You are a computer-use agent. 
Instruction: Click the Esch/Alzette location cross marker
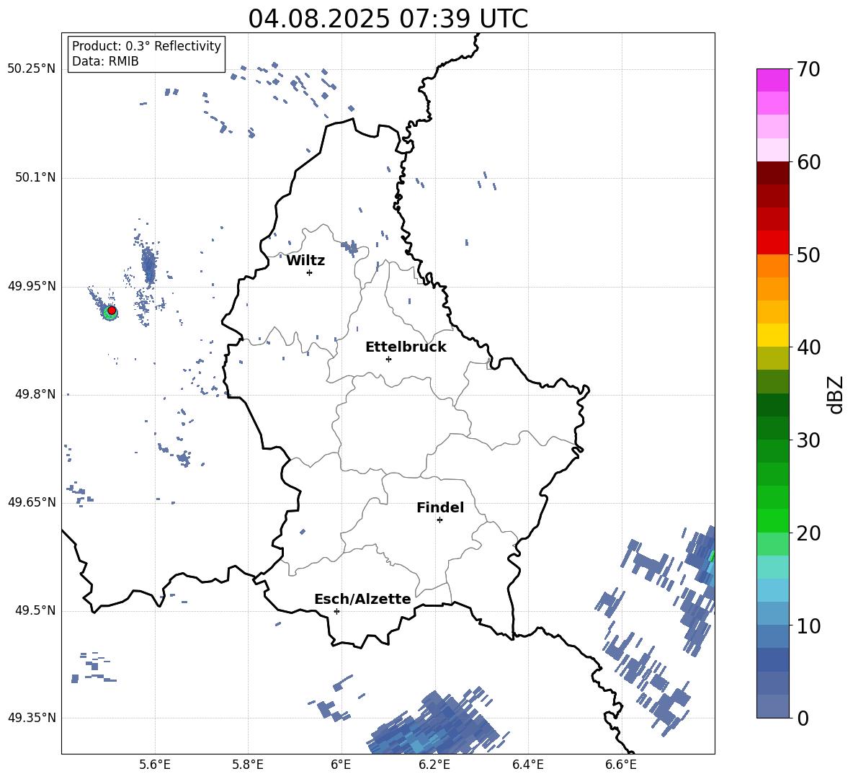click(x=336, y=611)
